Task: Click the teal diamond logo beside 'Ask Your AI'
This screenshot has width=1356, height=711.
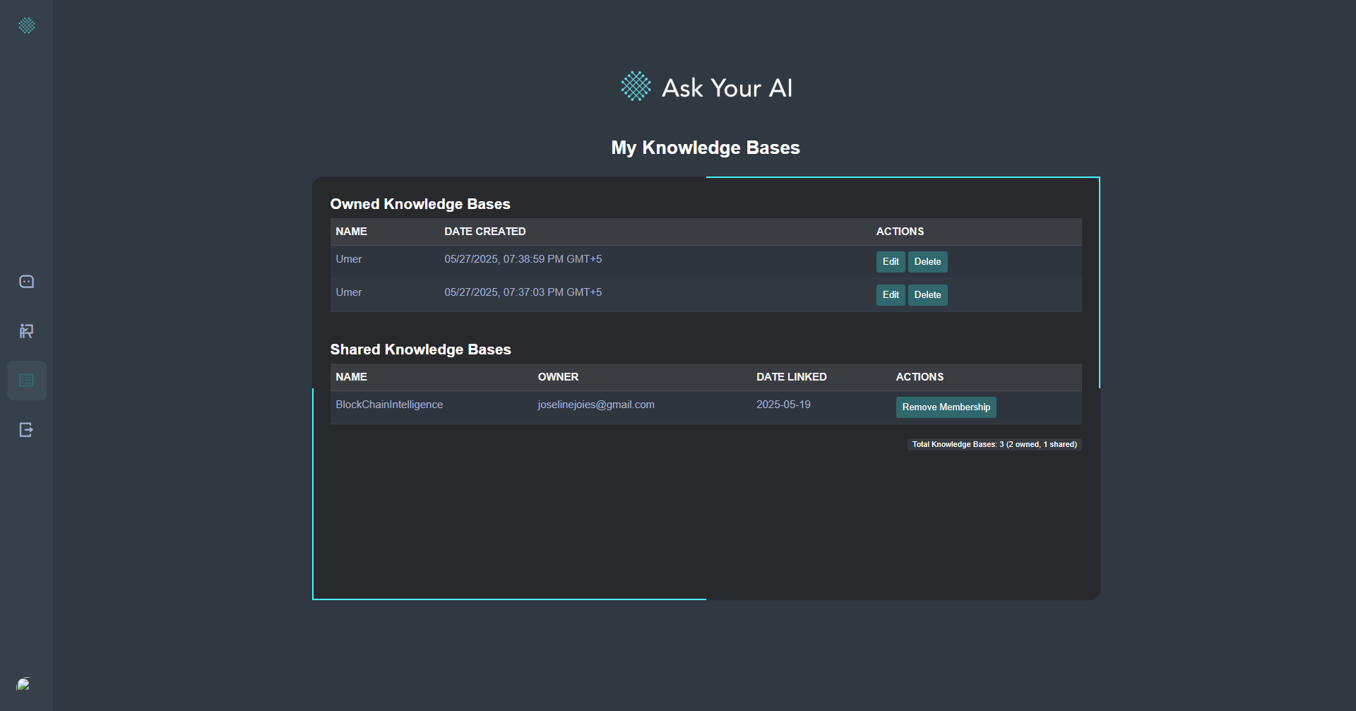Action: tap(635, 86)
